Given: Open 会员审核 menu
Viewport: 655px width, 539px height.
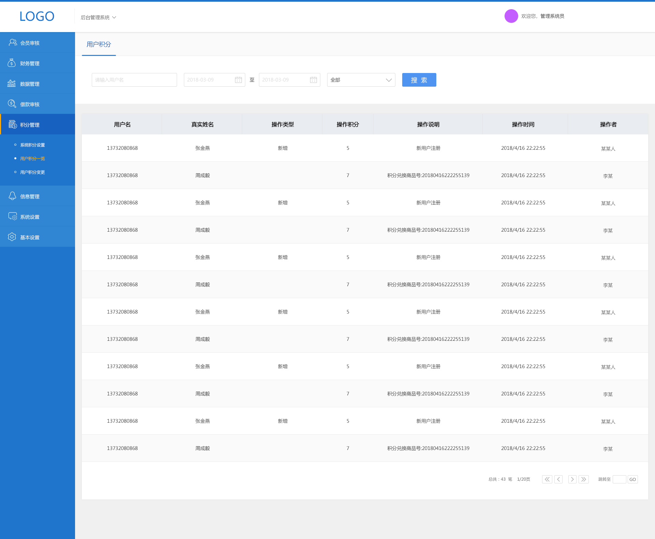Looking at the screenshot, I should pyautogui.click(x=38, y=42).
